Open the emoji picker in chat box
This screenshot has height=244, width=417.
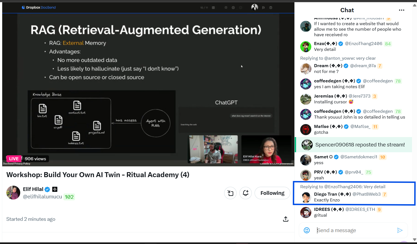(307, 230)
